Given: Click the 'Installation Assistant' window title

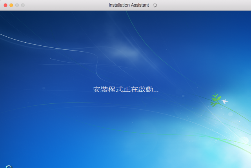Looking at the screenshot, I should coord(129,5).
